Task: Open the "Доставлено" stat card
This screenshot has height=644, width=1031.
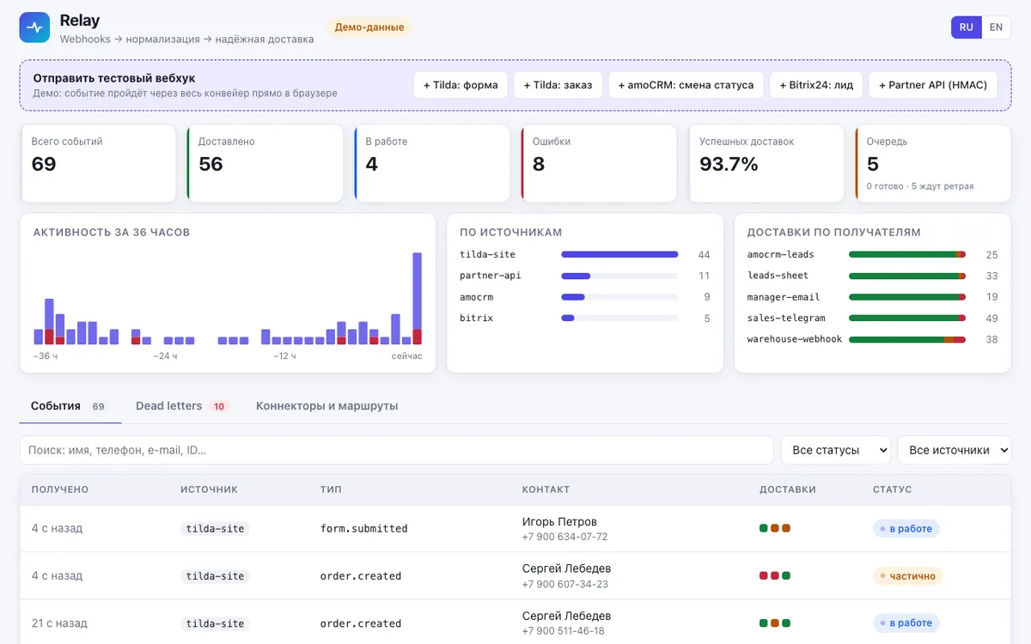Action: point(265,163)
